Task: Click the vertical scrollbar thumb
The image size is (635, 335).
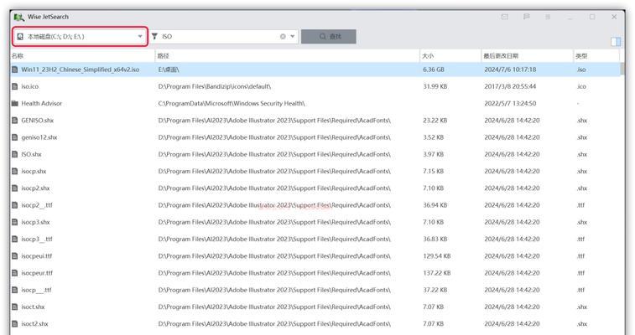Action: point(622,69)
